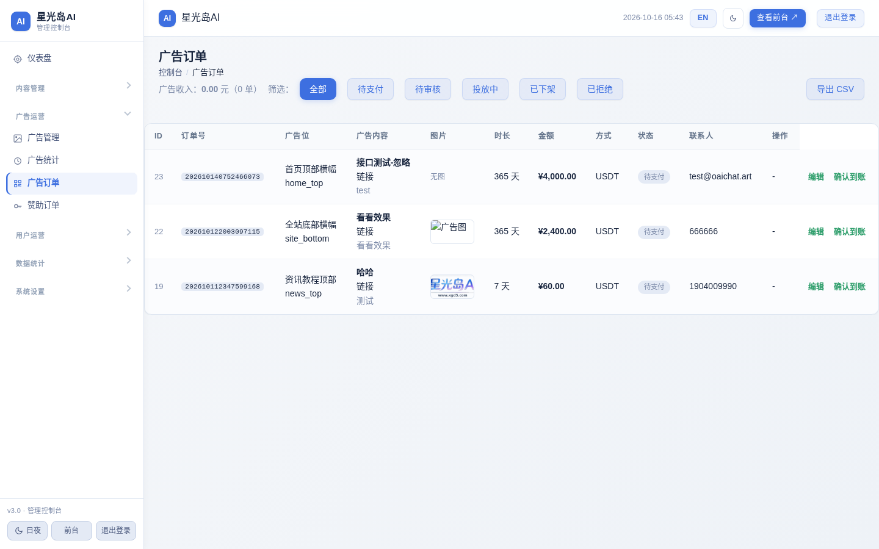879x549 pixels.
Task: Click 退出登录 in sidebar footer
Action: pos(116,531)
